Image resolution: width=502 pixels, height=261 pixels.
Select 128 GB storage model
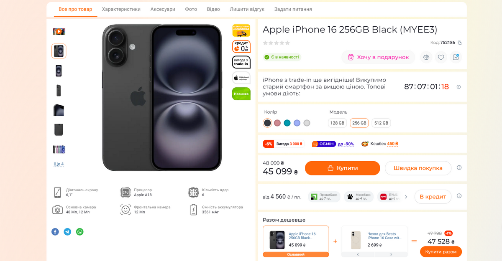(x=337, y=123)
